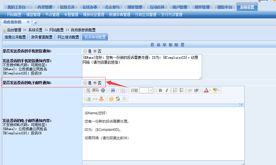Select 是 for email complaint notification
The image size is (276, 165).
coord(85,83)
